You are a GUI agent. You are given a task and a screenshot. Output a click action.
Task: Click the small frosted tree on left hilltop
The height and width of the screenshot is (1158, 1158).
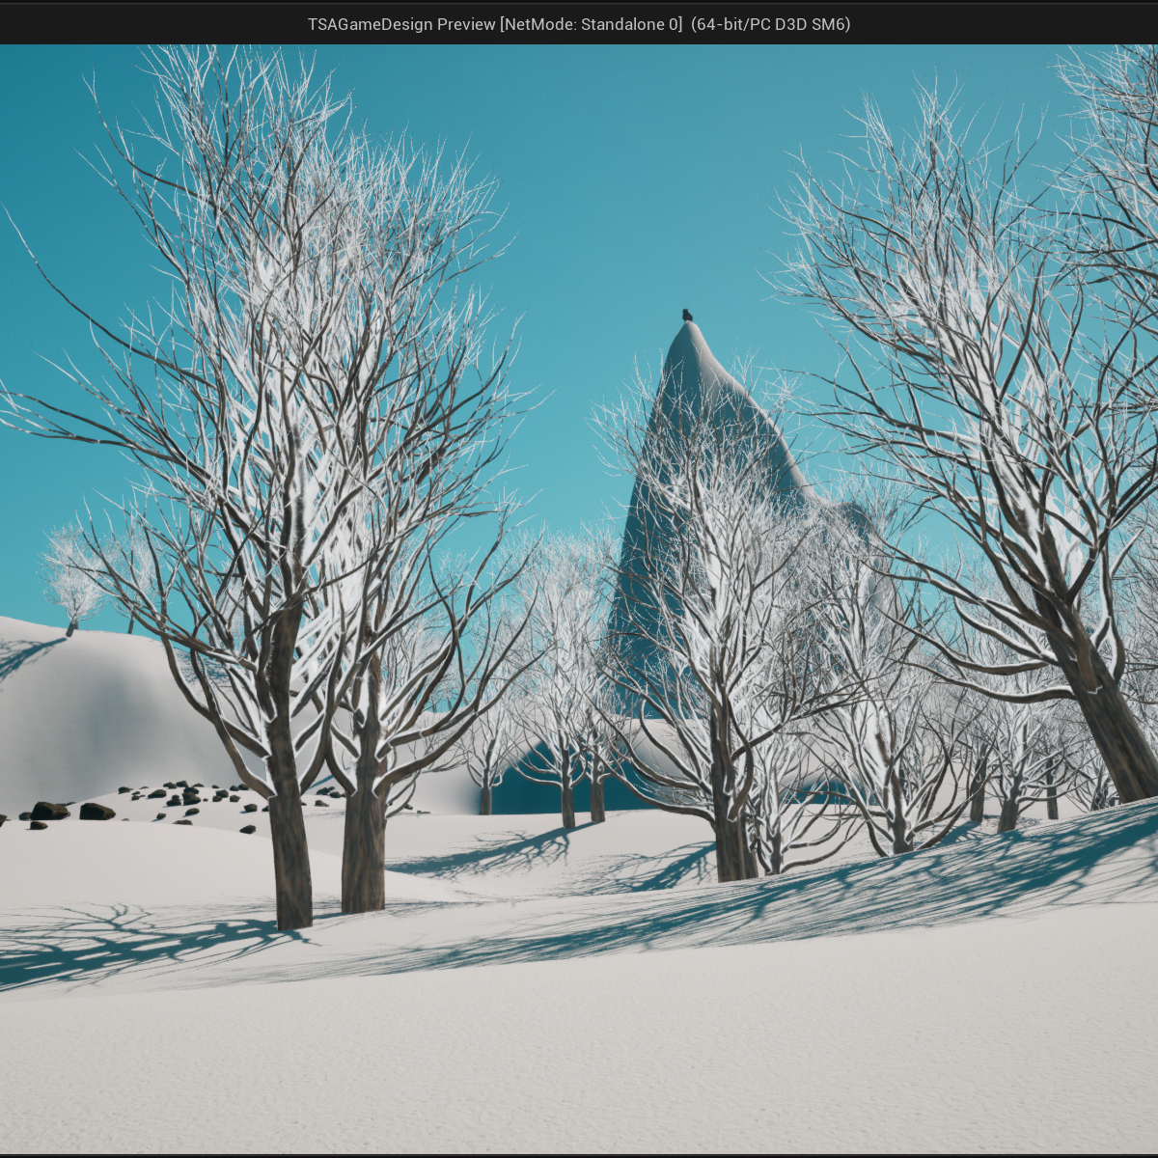pos(73,579)
